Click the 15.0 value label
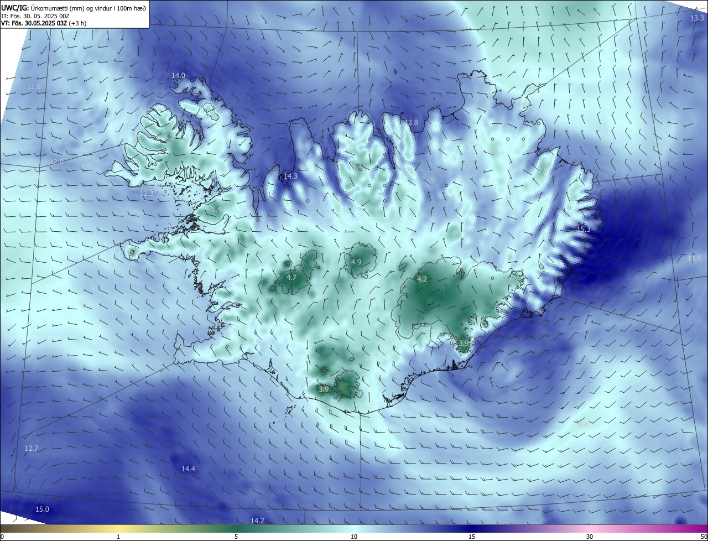Viewport: 708px width, 541px height. 42,509
